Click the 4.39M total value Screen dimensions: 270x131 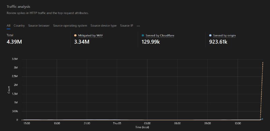(14, 42)
